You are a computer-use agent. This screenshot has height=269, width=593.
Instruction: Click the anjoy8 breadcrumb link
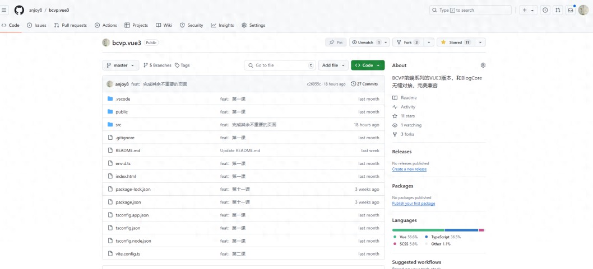point(35,10)
